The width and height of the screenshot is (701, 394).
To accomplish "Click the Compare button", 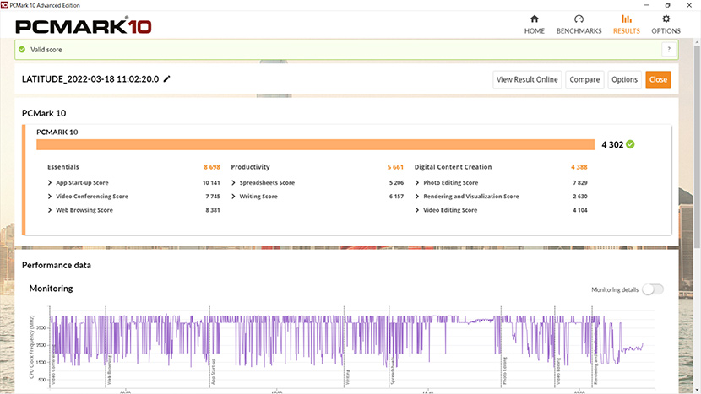I will point(584,79).
